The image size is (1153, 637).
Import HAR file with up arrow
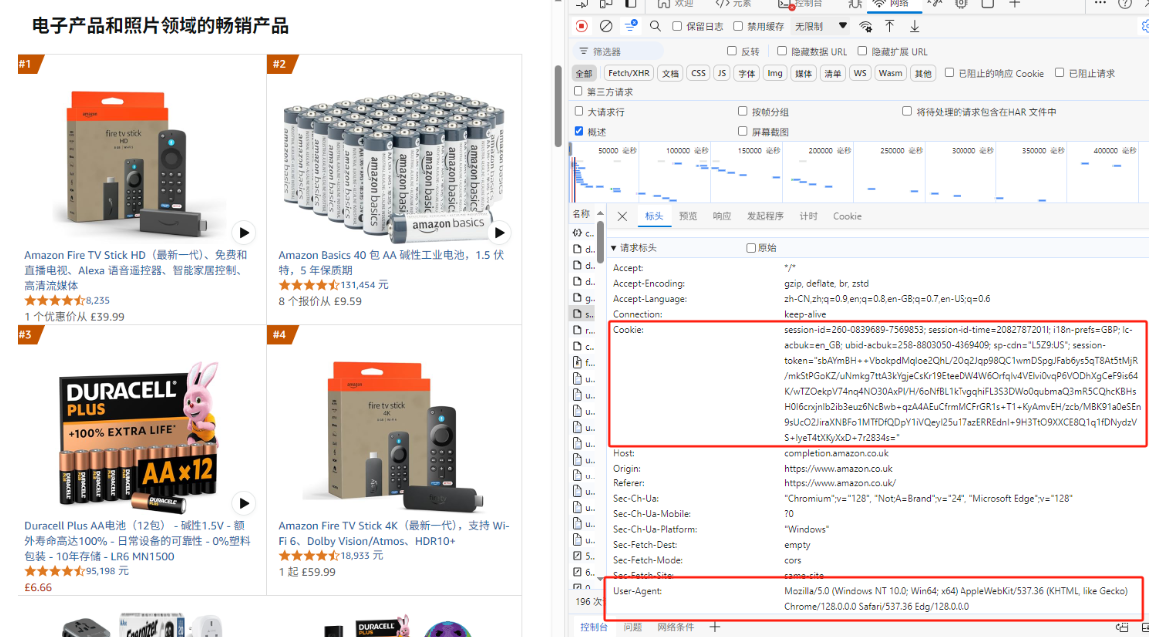click(889, 26)
